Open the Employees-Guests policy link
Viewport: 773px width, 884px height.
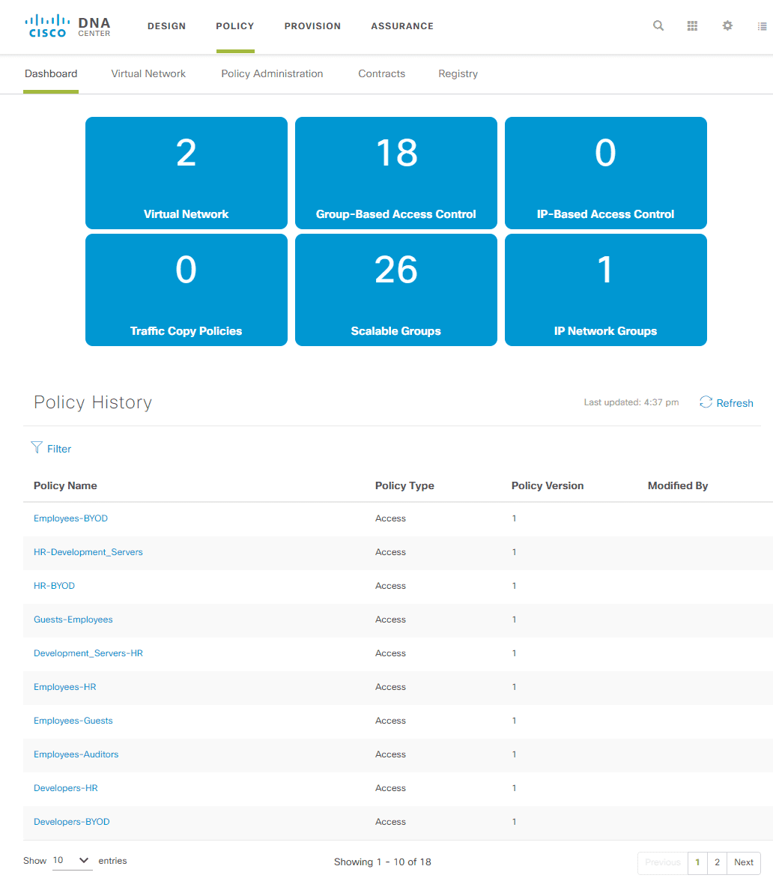[73, 721]
